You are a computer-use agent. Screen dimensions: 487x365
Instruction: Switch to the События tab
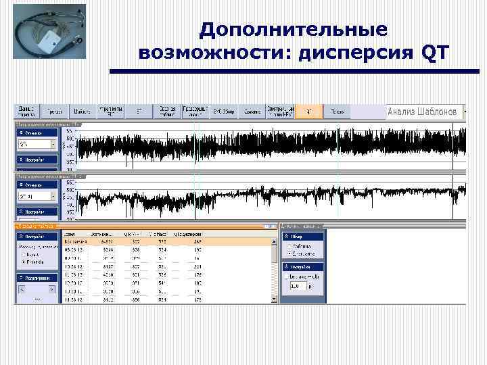(252, 112)
